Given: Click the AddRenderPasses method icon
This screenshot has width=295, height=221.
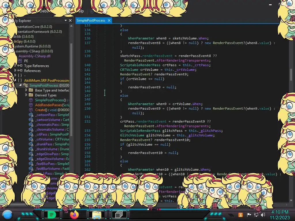Looking at the screenshot, I should click(31, 105).
